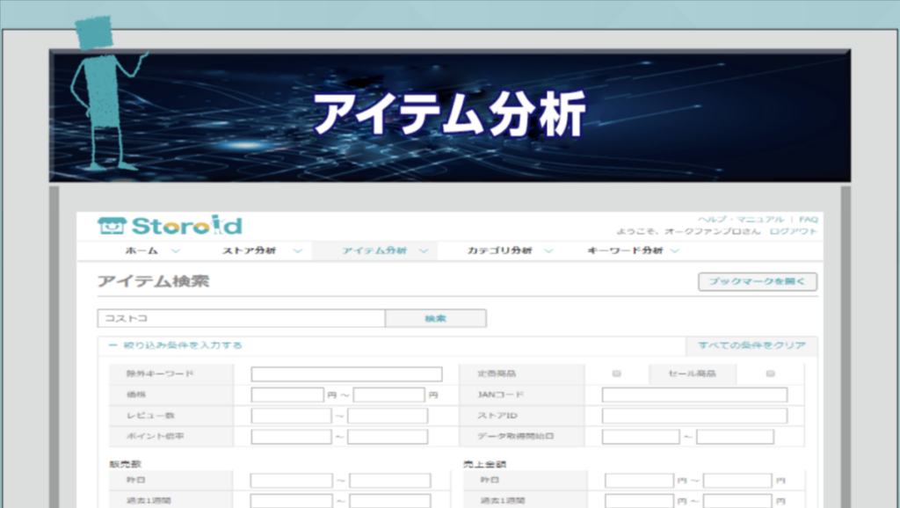Open the キーワード分析 dropdown chevron
900x508 pixels.
[x=675, y=251]
